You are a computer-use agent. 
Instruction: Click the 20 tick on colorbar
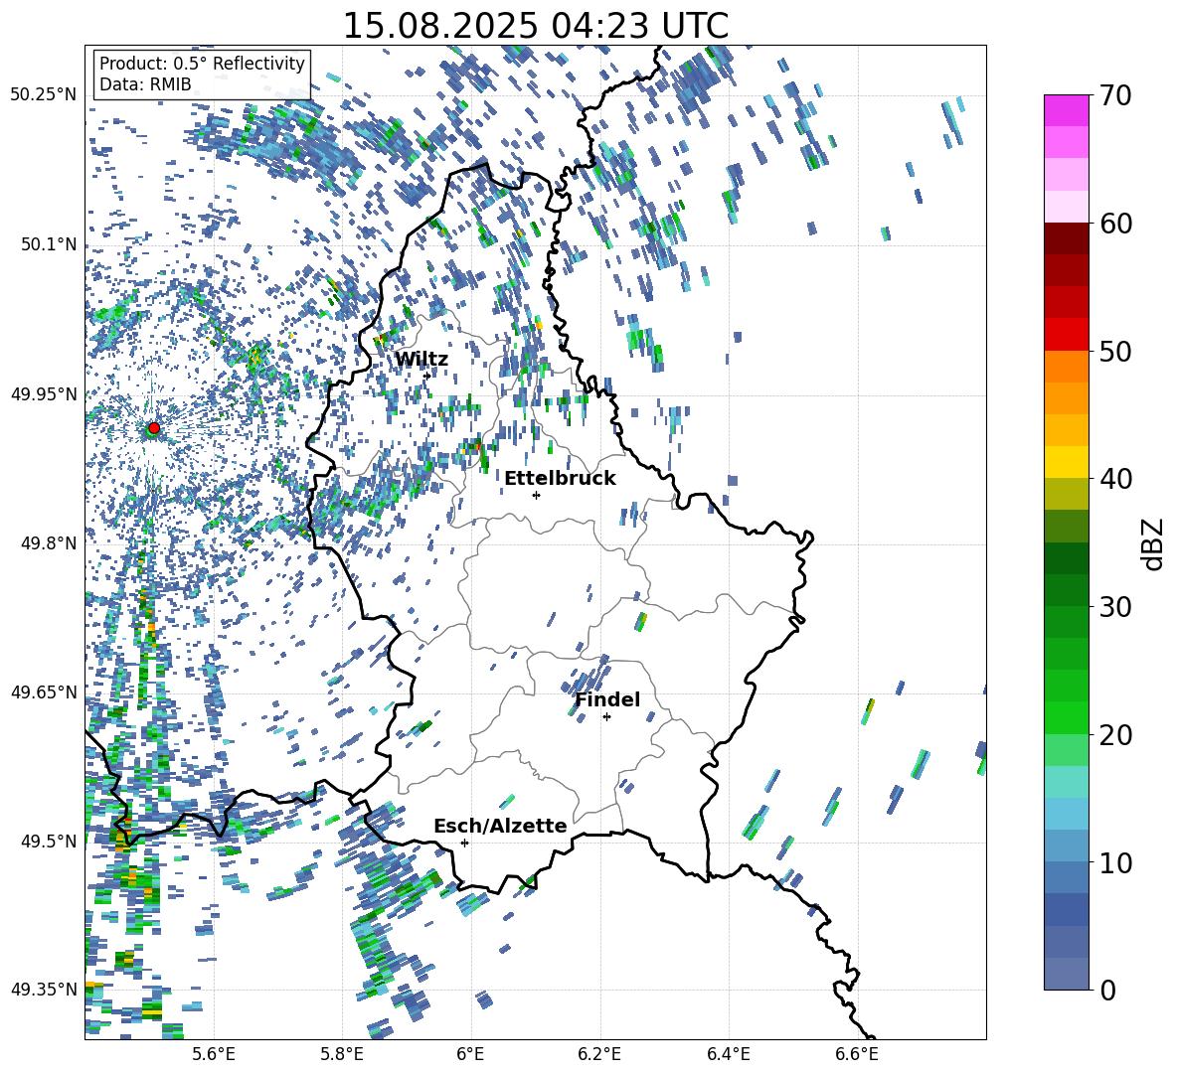(x=1115, y=734)
